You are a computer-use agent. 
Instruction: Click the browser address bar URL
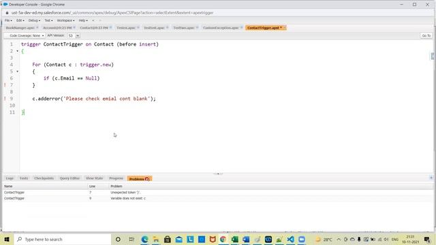point(112,13)
